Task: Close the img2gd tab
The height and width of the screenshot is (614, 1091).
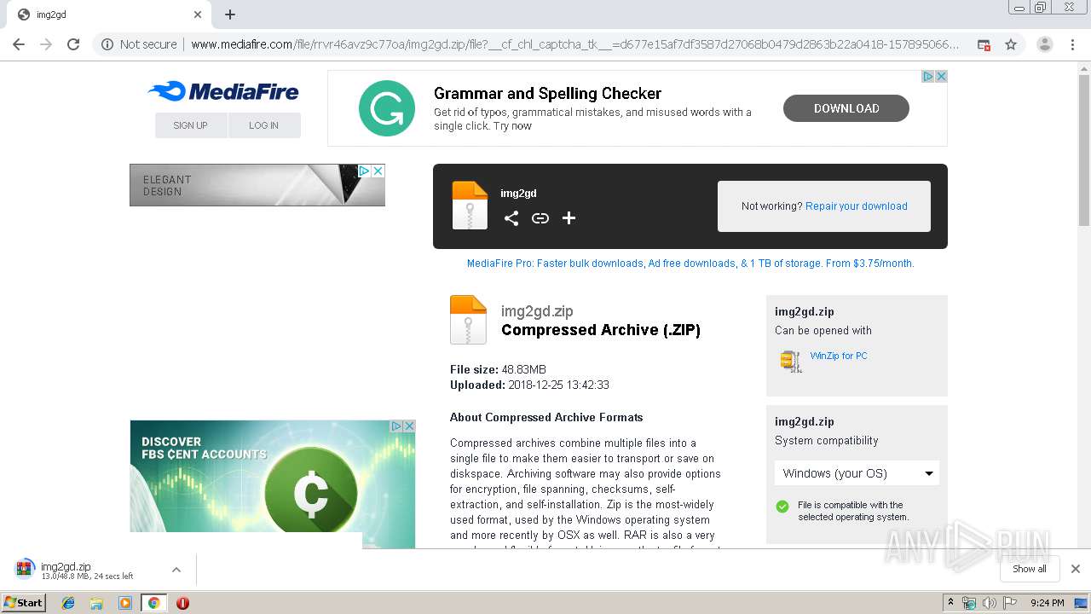Action: (x=198, y=14)
